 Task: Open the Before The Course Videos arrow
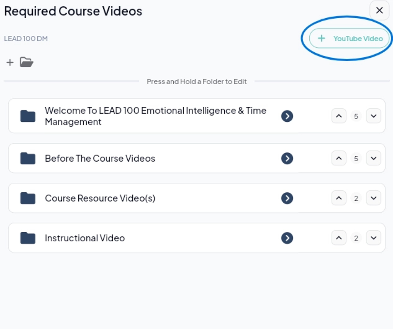point(287,158)
